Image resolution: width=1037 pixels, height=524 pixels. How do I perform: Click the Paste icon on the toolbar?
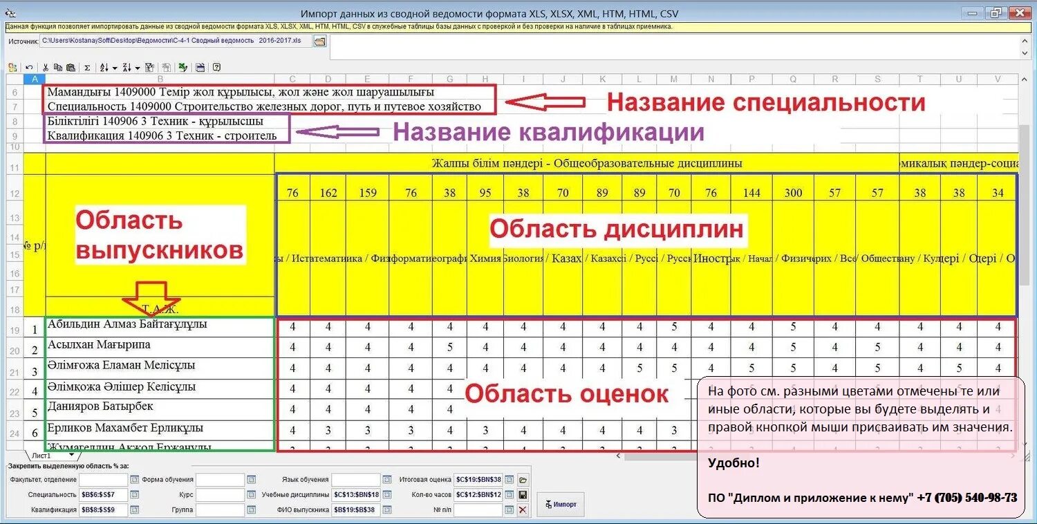(72, 67)
